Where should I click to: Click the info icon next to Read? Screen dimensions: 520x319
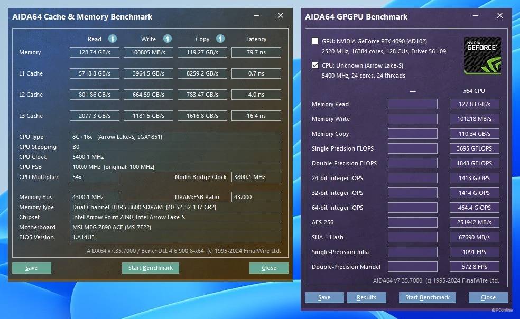tap(113, 39)
